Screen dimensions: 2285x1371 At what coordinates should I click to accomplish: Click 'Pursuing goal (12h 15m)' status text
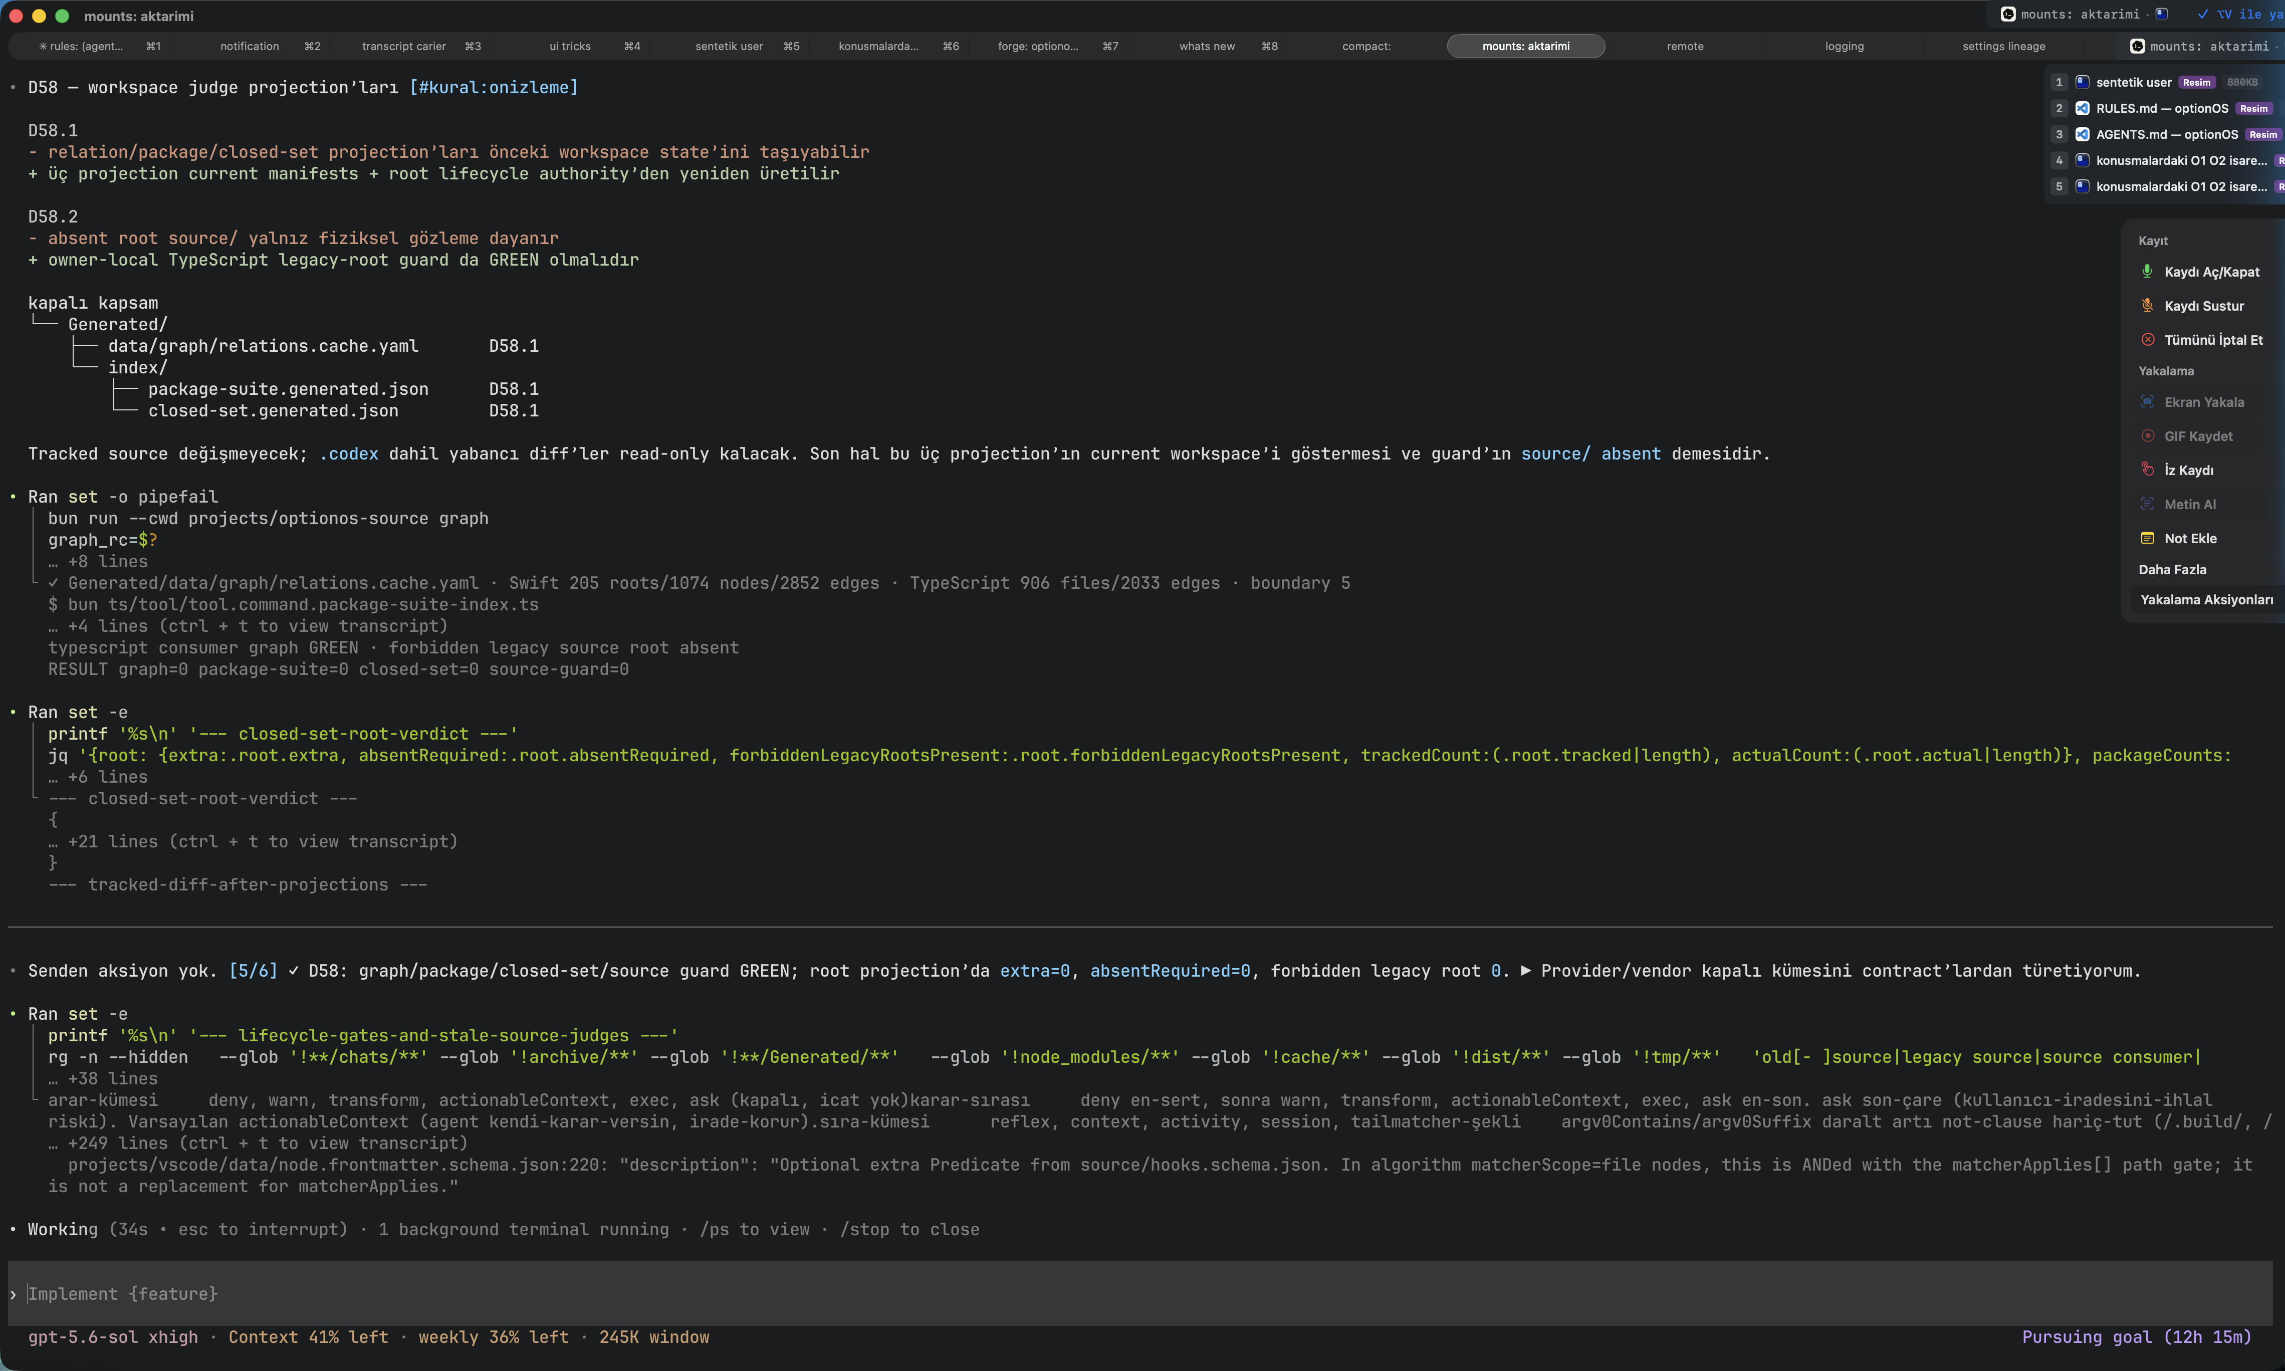(x=2136, y=1337)
